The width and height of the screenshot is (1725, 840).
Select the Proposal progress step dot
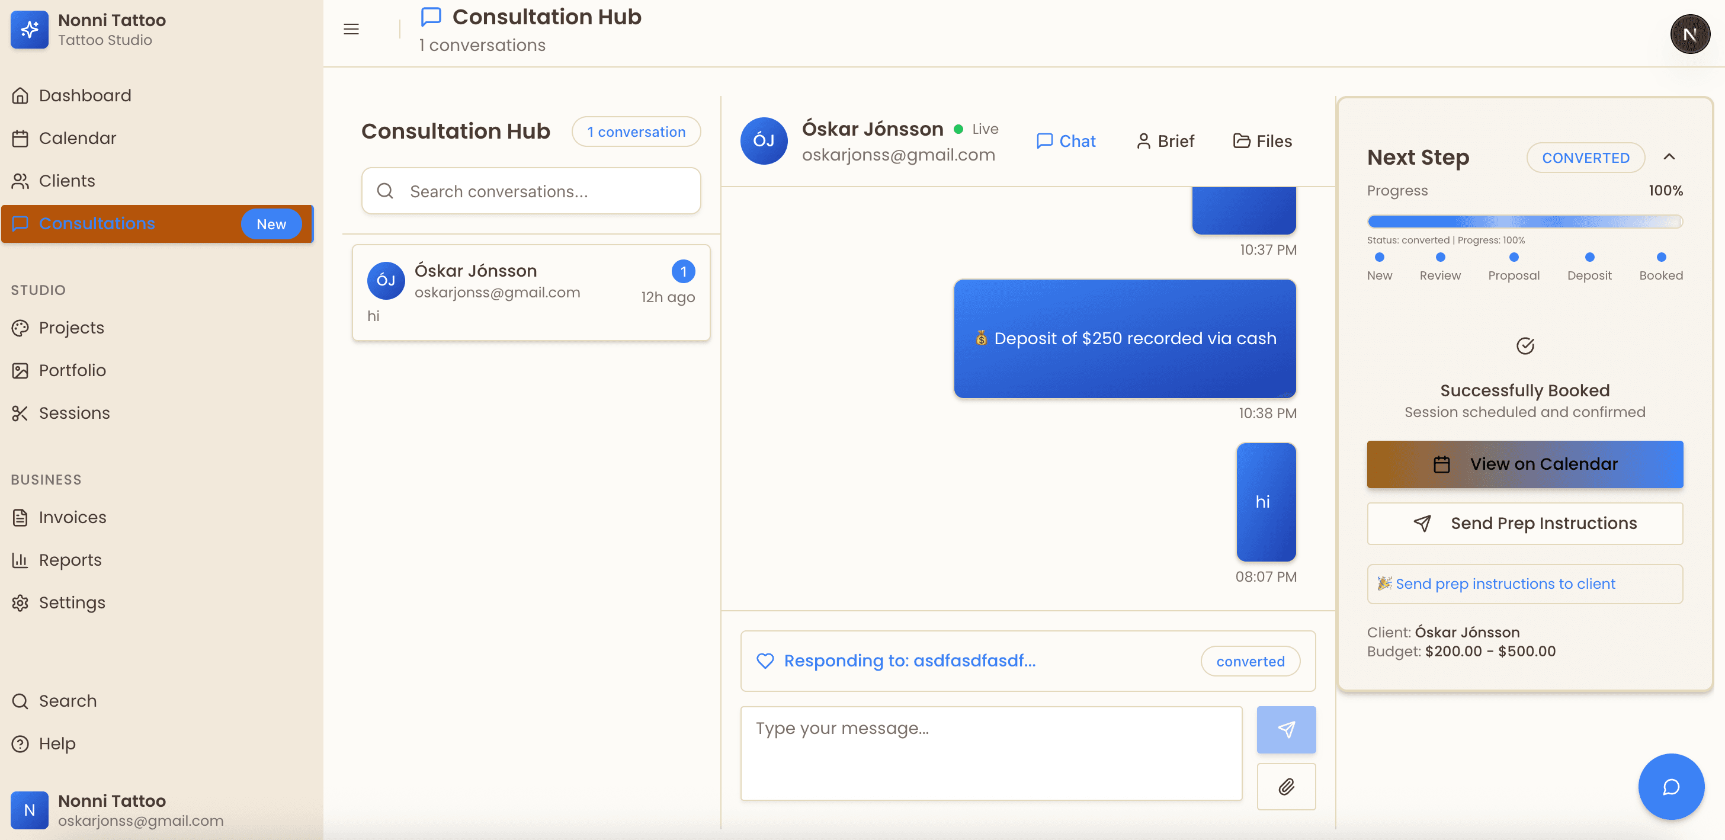click(1514, 257)
